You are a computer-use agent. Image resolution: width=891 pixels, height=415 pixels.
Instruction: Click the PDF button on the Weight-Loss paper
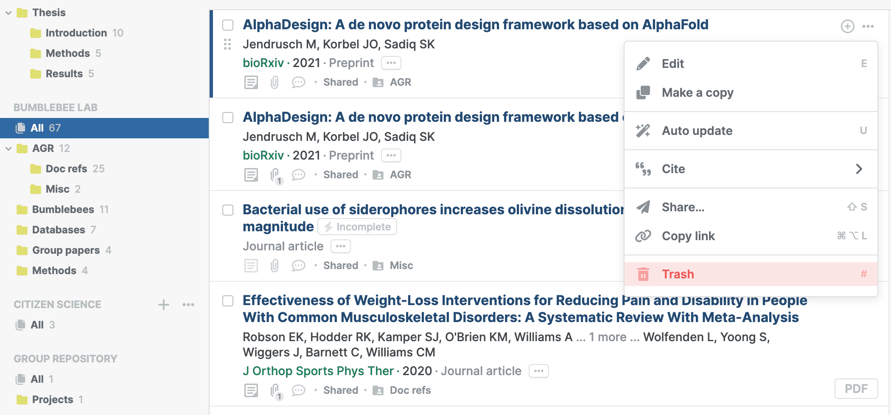(x=856, y=389)
